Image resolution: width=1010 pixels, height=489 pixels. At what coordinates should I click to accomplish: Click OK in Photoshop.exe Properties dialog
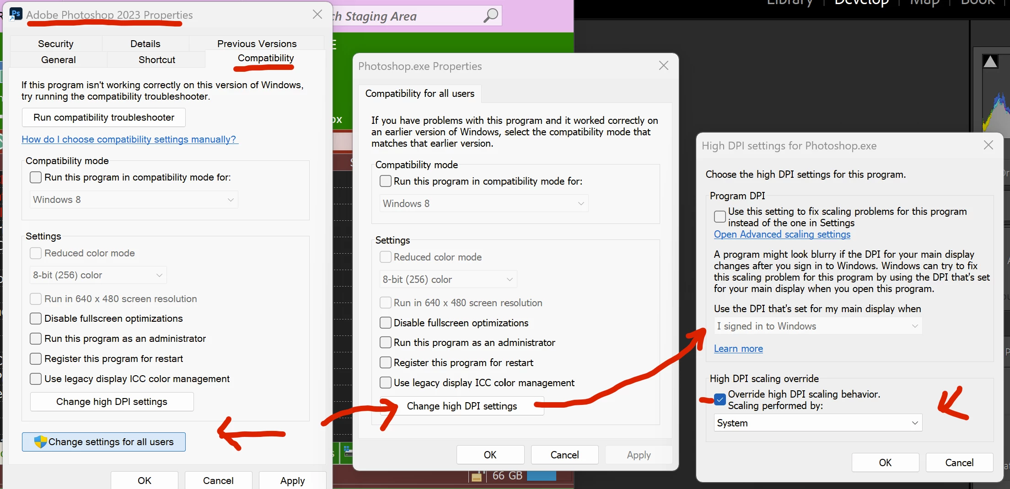tap(490, 455)
